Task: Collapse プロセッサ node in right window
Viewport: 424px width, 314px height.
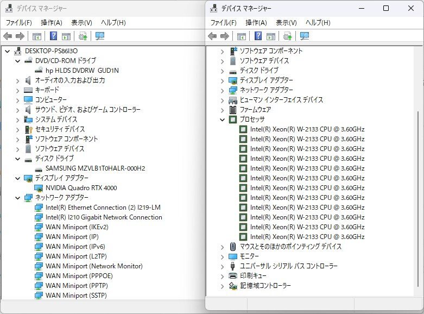Action: 222,120
